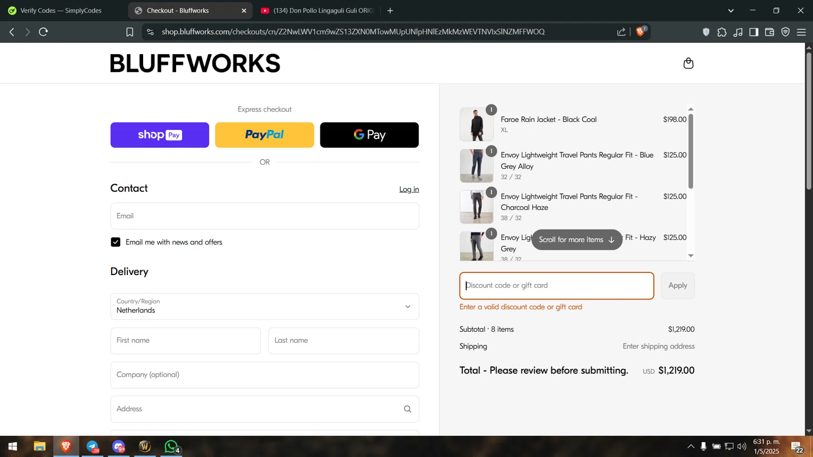813x457 pixels.
Task: Click the Discount code or gift card field
Action: [557, 285]
